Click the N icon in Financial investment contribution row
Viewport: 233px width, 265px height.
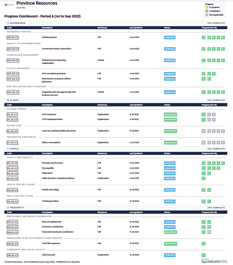click(x=209, y=232)
